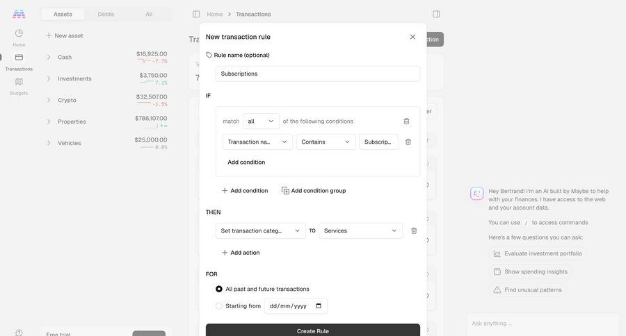Click the plus icon next to New asset
The image size is (626, 336).
pyautogui.click(x=49, y=35)
